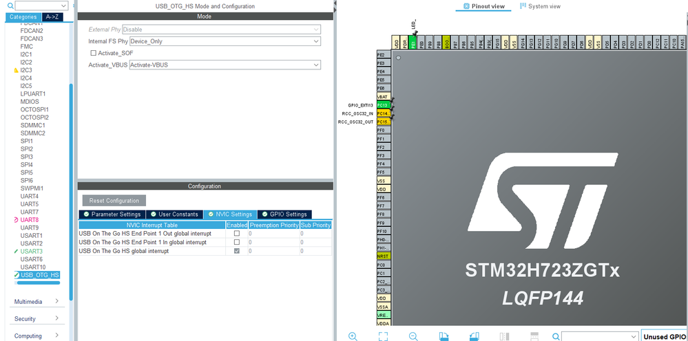Expand the Security category
The image size is (688, 341).
[x=37, y=319]
